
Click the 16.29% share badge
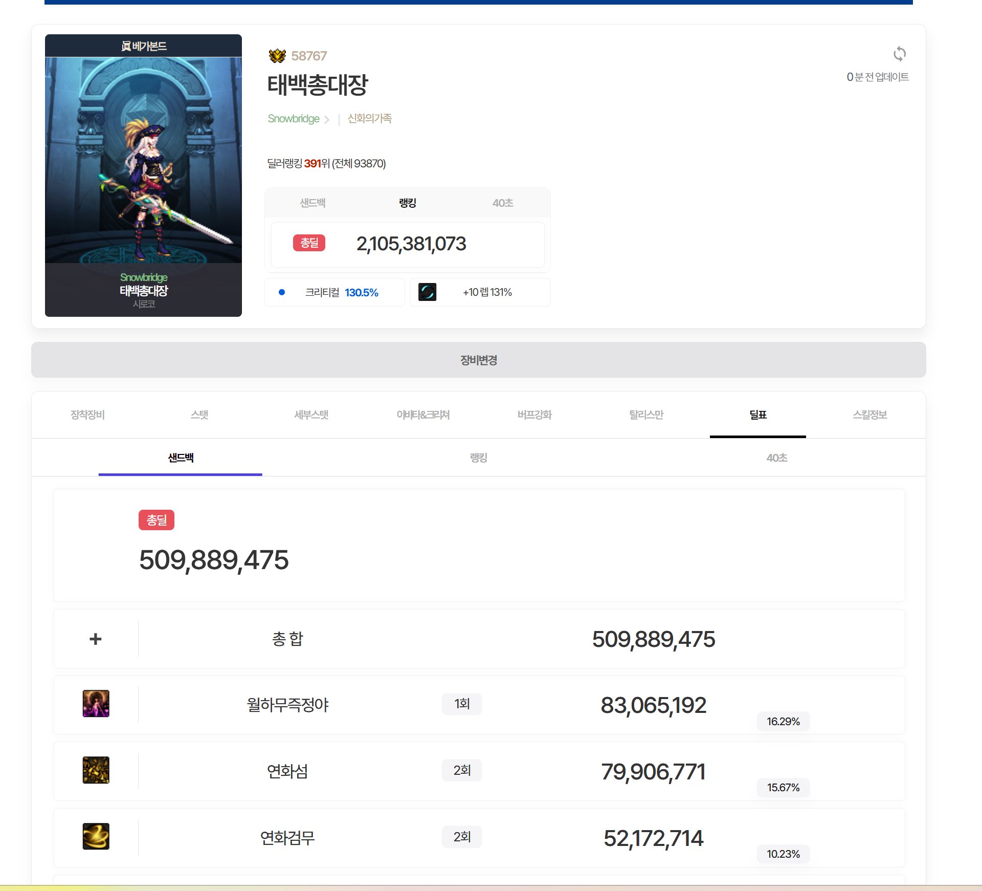[783, 721]
